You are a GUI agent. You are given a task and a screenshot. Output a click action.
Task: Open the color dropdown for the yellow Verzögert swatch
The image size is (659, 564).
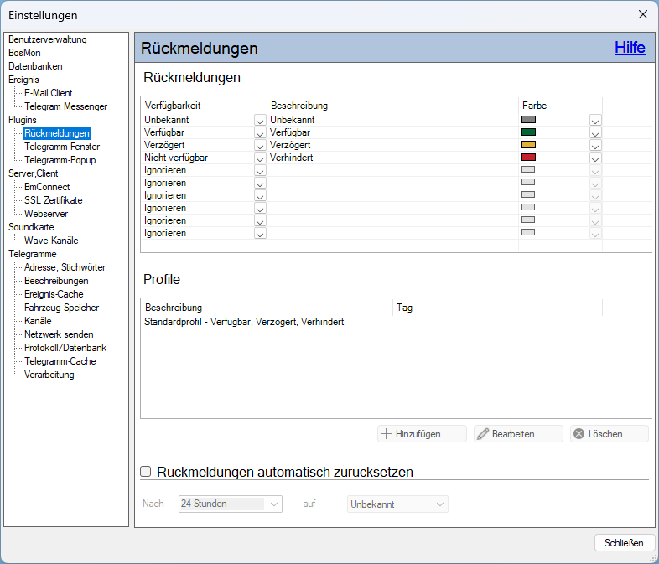click(x=595, y=146)
